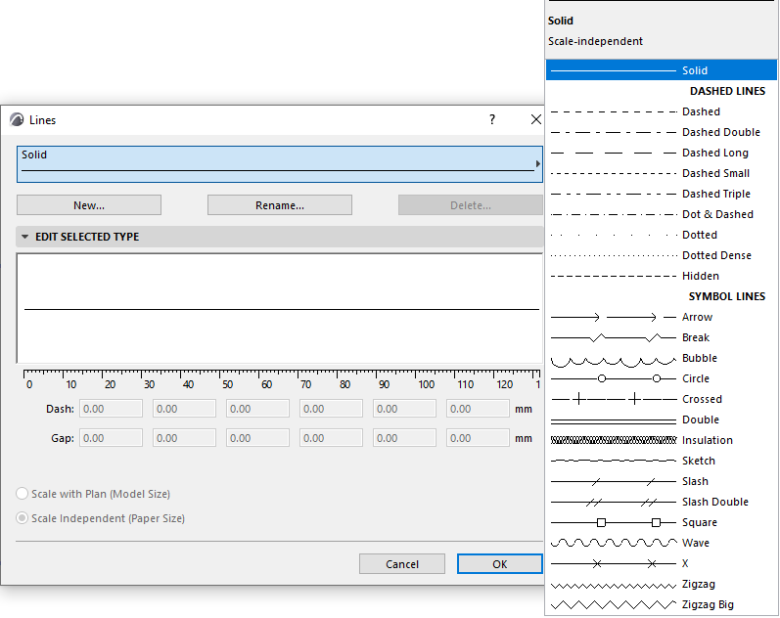Click the last Dash value field

pyautogui.click(x=478, y=409)
